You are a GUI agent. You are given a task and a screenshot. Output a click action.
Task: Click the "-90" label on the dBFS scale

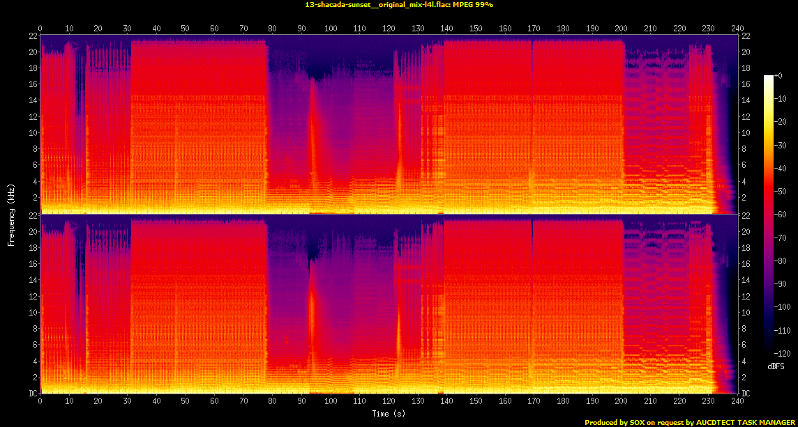tap(780, 284)
